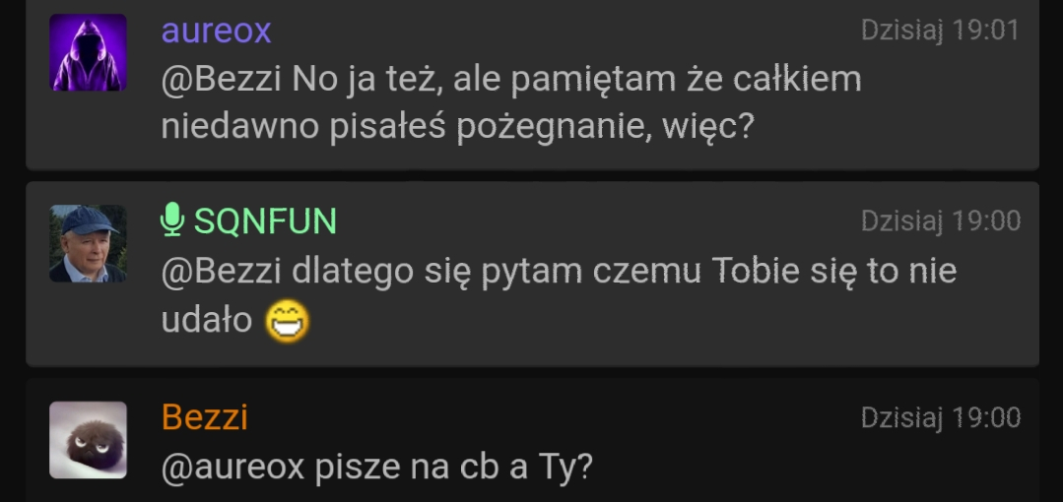Click the text 'pisze na cb a Ty?'

point(453,467)
